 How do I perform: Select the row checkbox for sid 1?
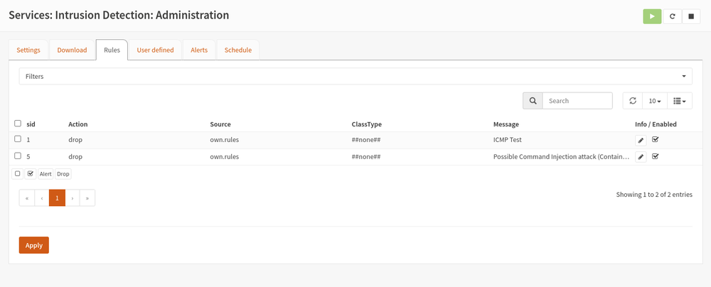pyautogui.click(x=18, y=139)
